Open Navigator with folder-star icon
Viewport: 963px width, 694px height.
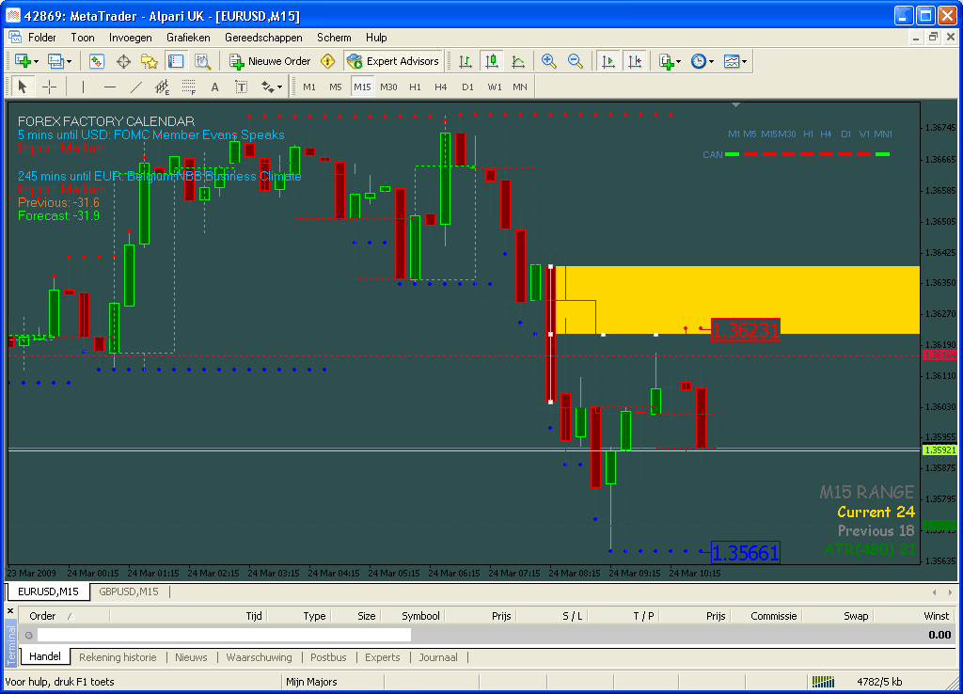[x=150, y=61]
